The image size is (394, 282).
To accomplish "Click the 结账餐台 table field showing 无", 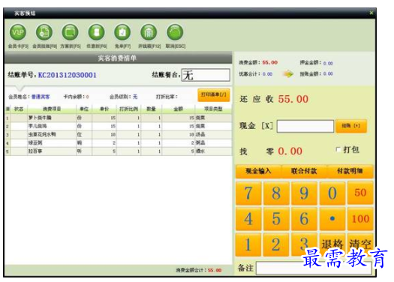I will pos(206,75).
